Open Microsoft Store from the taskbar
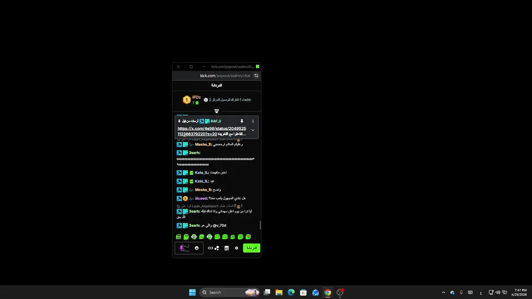This screenshot has width=532, height=299. coord(303,292)
